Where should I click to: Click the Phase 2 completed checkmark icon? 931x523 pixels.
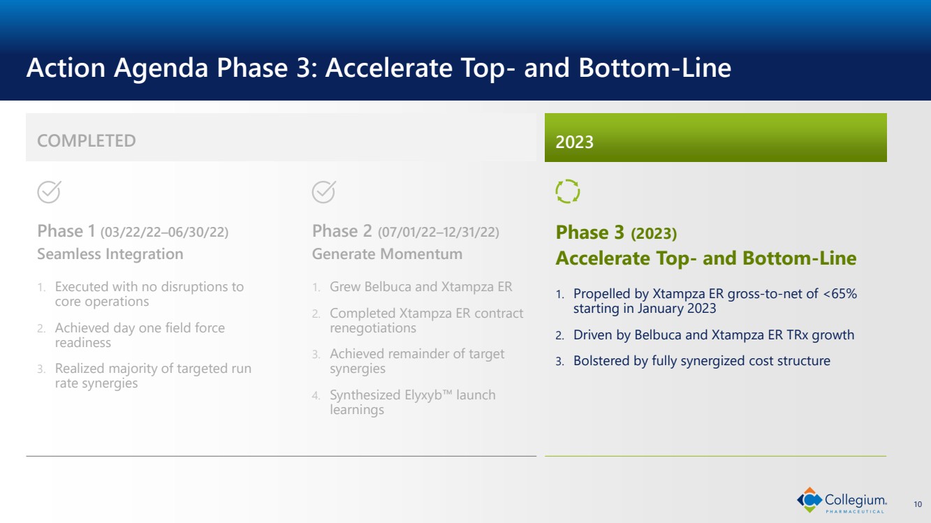point(323,191)
